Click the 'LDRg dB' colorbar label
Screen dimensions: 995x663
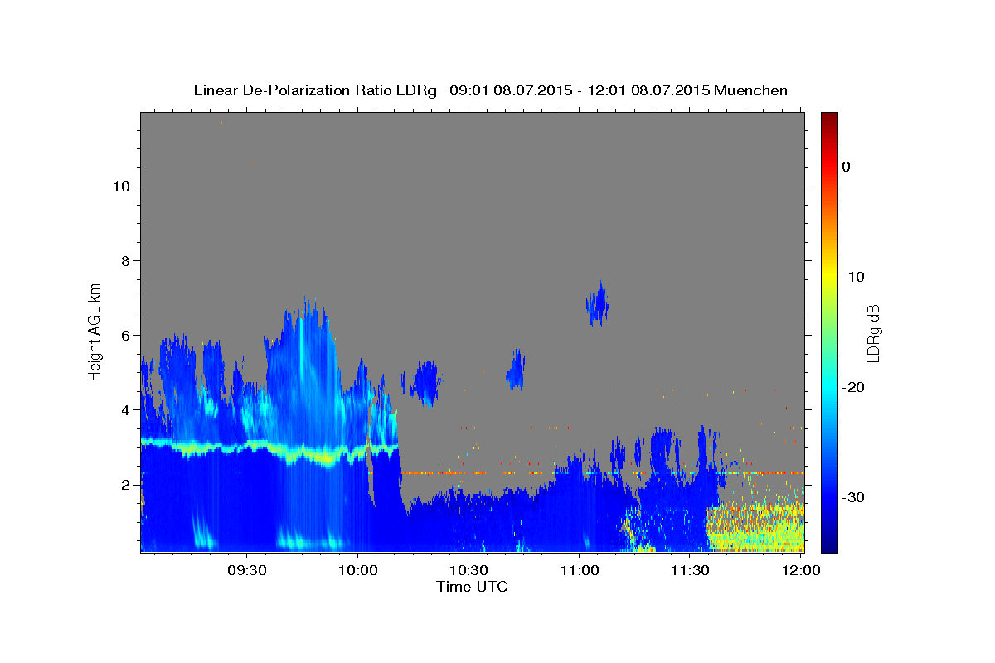point(872,332)
